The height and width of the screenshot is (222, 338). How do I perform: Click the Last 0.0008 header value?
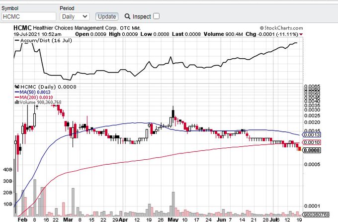click(186, 34)
